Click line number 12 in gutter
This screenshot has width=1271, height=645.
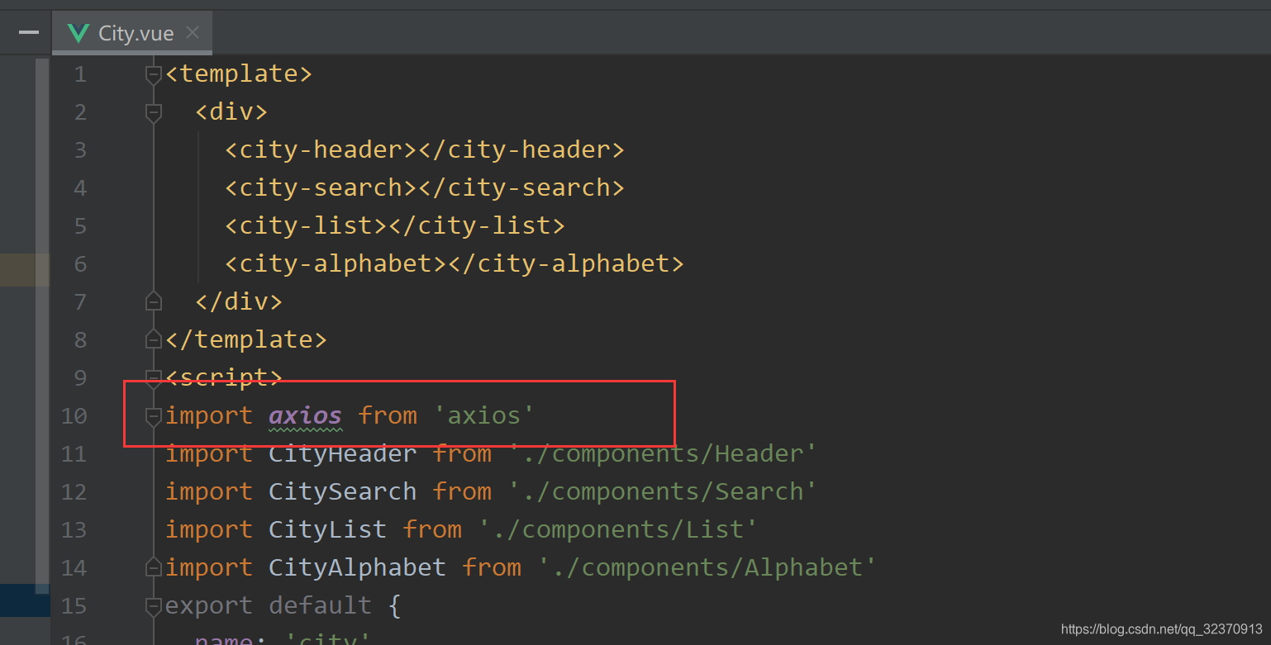pyautogui.click(x=74, y=492)
